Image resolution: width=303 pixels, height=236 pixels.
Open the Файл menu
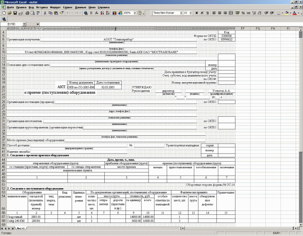coord(10,7)
